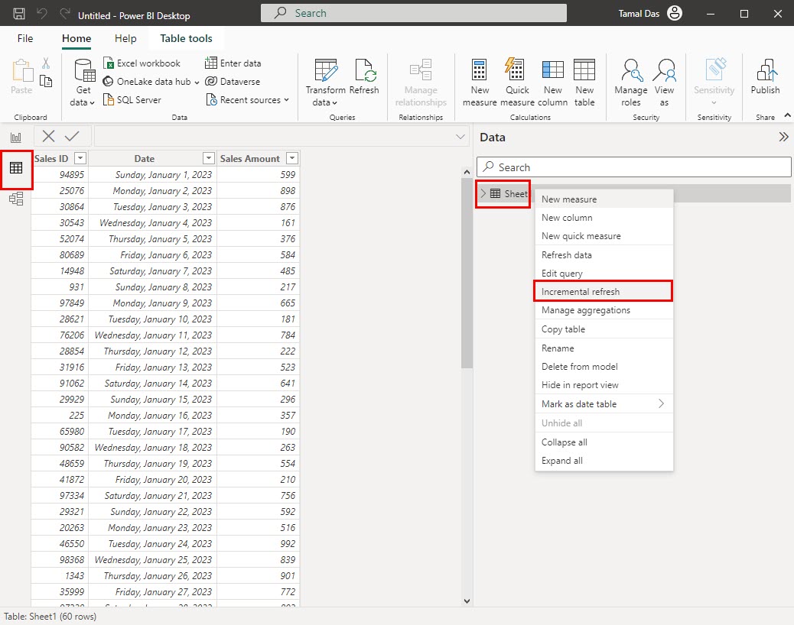794x625 pixels.
Task: Connect using the SQL Server button
Action: [138, 99]
